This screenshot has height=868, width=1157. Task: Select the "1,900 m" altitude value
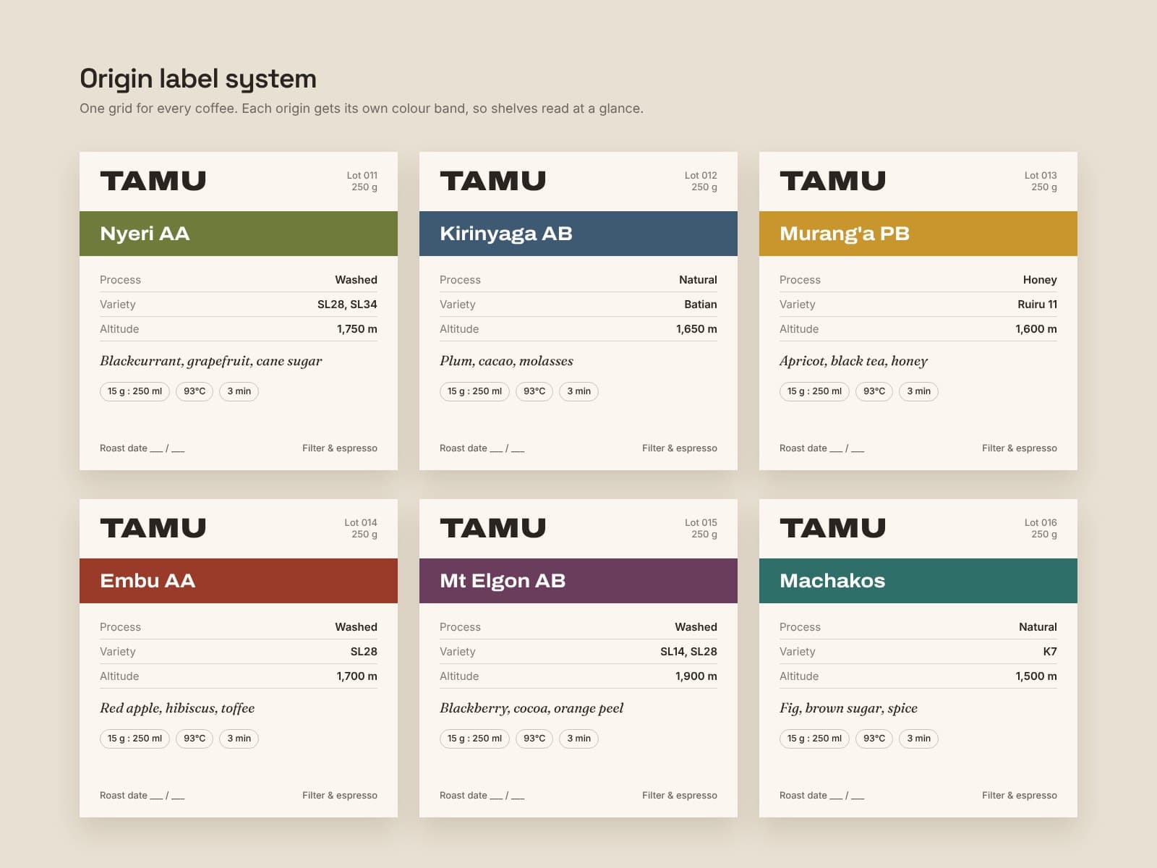coord(696,676)
